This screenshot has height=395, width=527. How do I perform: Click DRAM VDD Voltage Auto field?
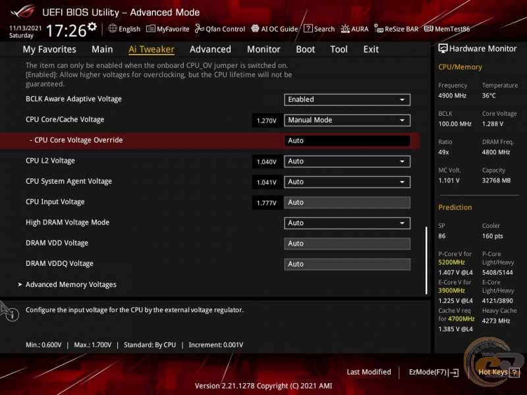[x=347, y=244]
